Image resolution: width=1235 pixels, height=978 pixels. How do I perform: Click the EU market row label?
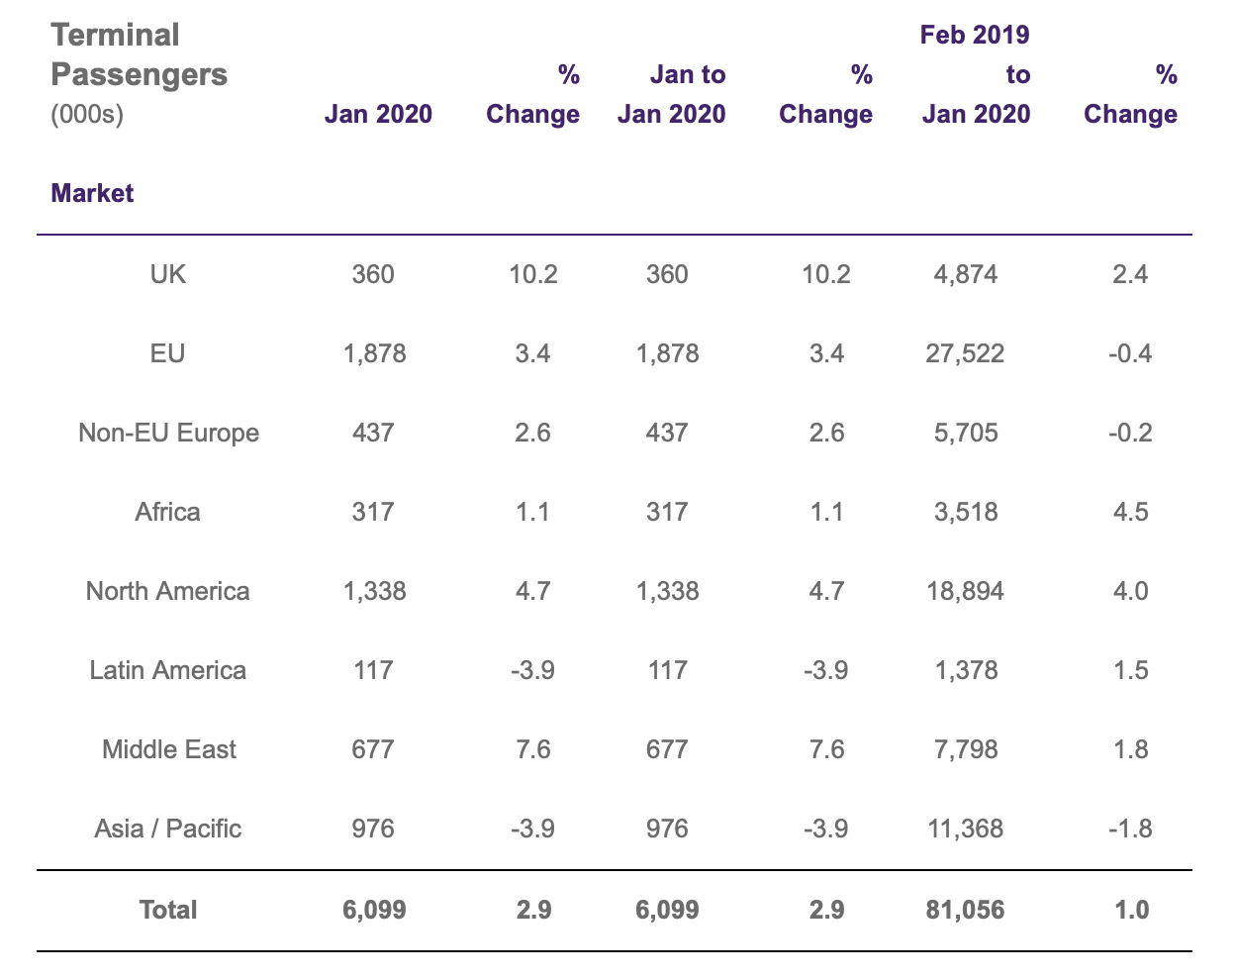tap(168, 353)
